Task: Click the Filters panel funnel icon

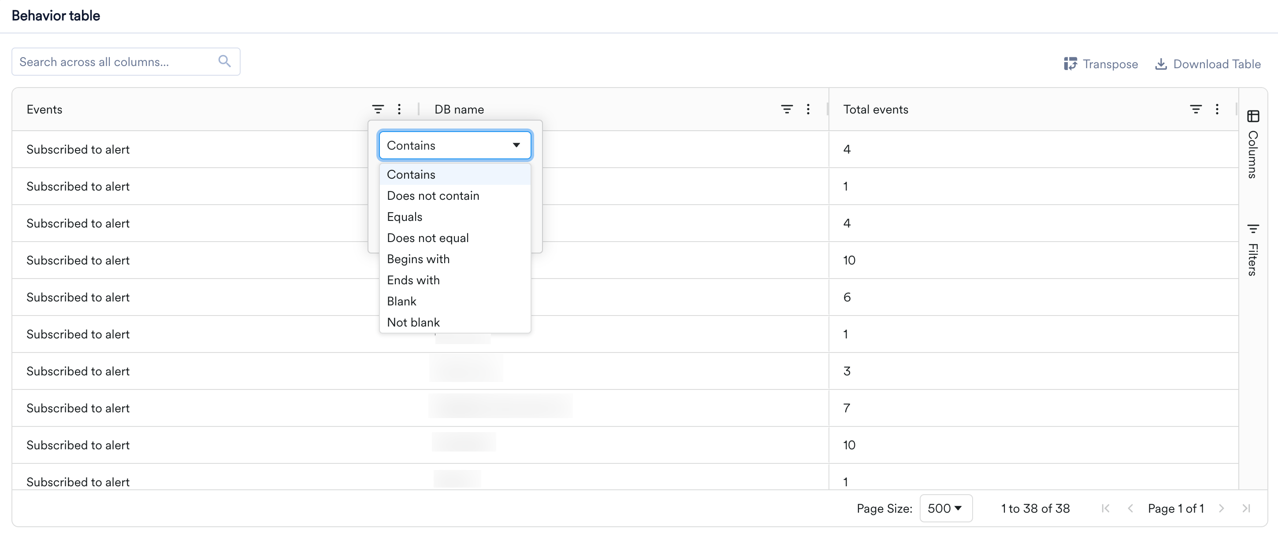Action: (x=1253, y=229)
